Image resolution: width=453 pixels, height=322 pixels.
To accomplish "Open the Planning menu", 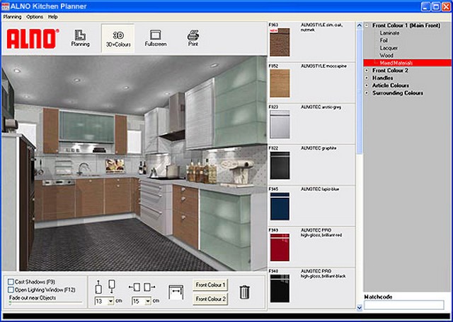I will [x=12, y=17].
